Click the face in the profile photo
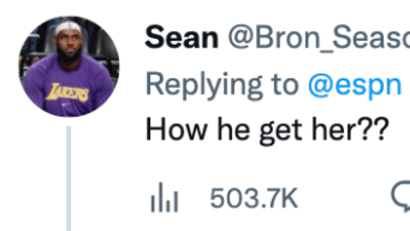410x231 pixels. tap(69, 43)
